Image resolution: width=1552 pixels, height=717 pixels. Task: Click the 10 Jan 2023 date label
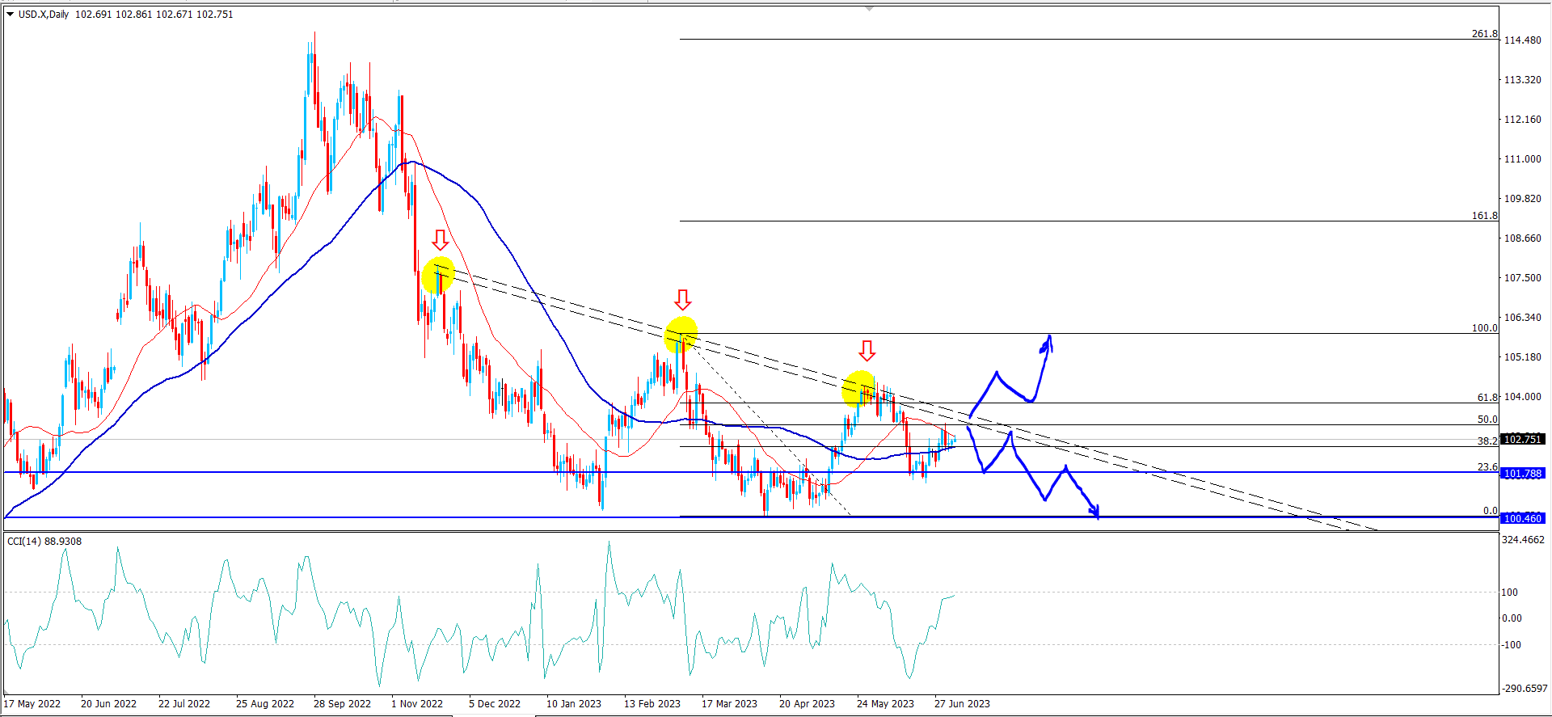574,704
